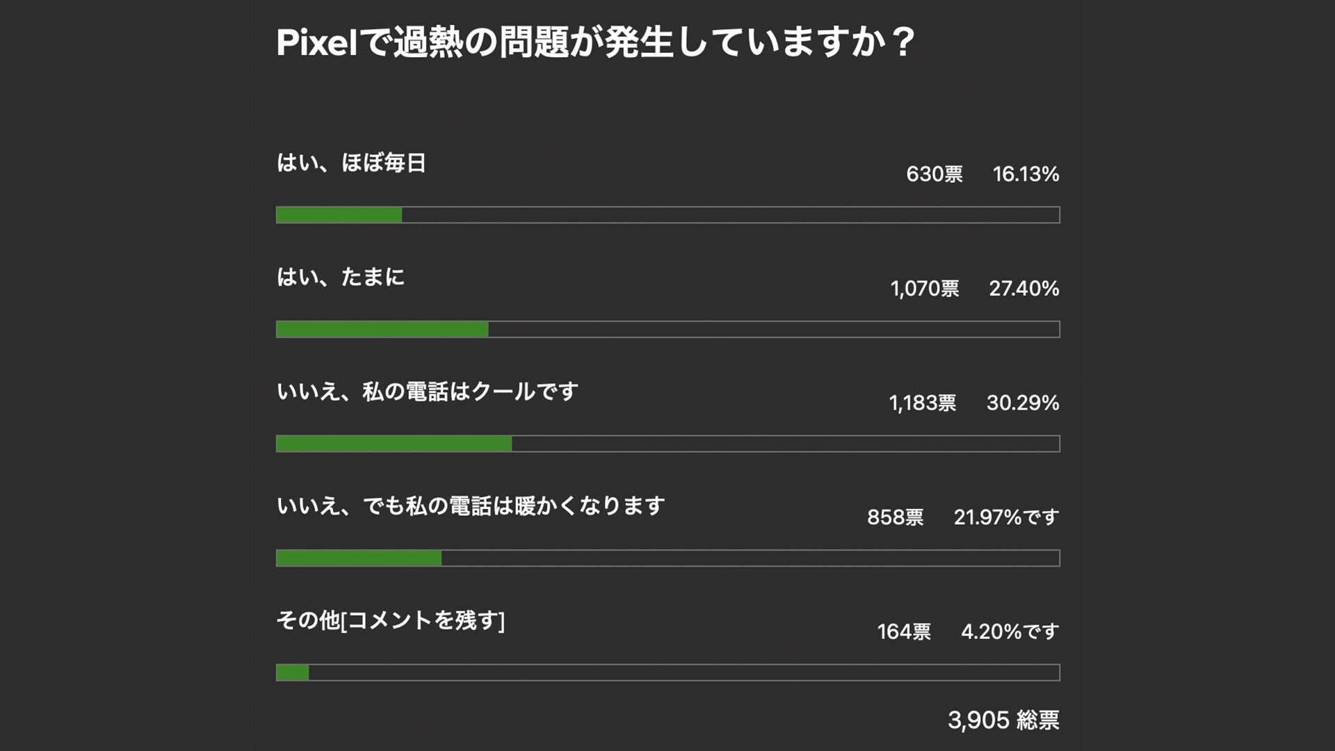Click the bar under 'いいえ、私の電話はクールです'

point(667,444)
